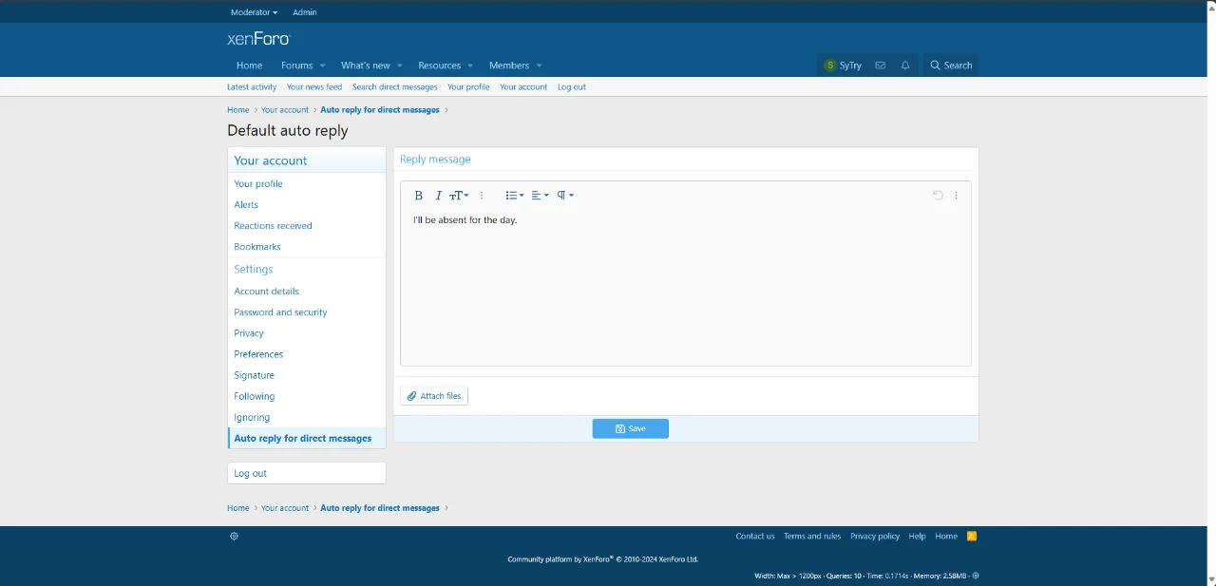Image resolution: width=1216 pixels, height=586 pixels.
Task: Open the alerts bell icon
Action: point(905,66)
